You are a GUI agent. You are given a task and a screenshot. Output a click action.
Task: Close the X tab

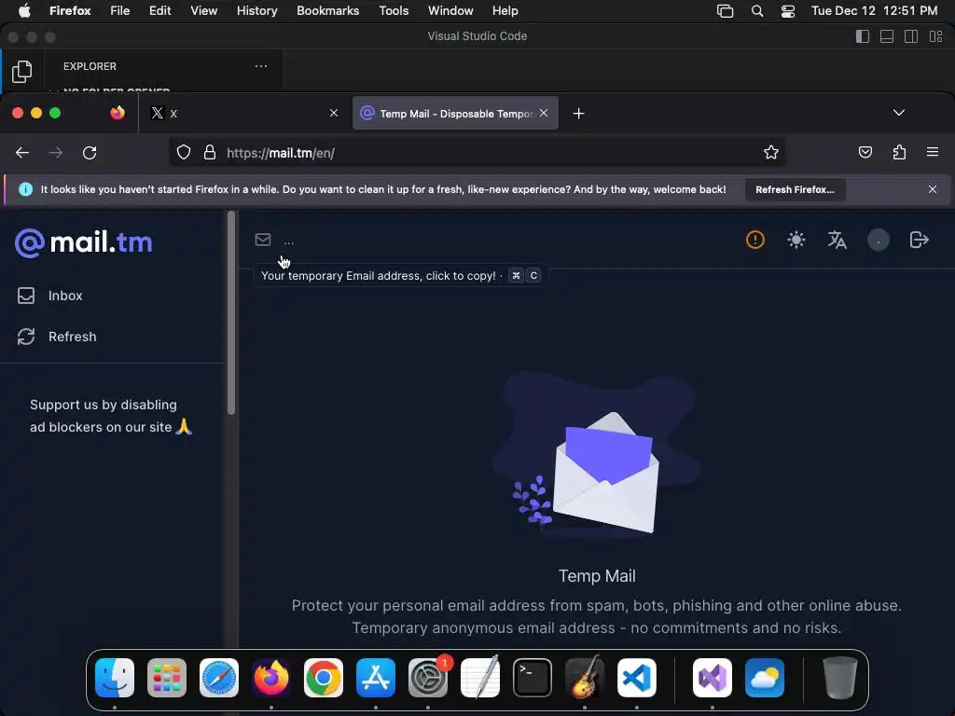click(x=334, y=113)
